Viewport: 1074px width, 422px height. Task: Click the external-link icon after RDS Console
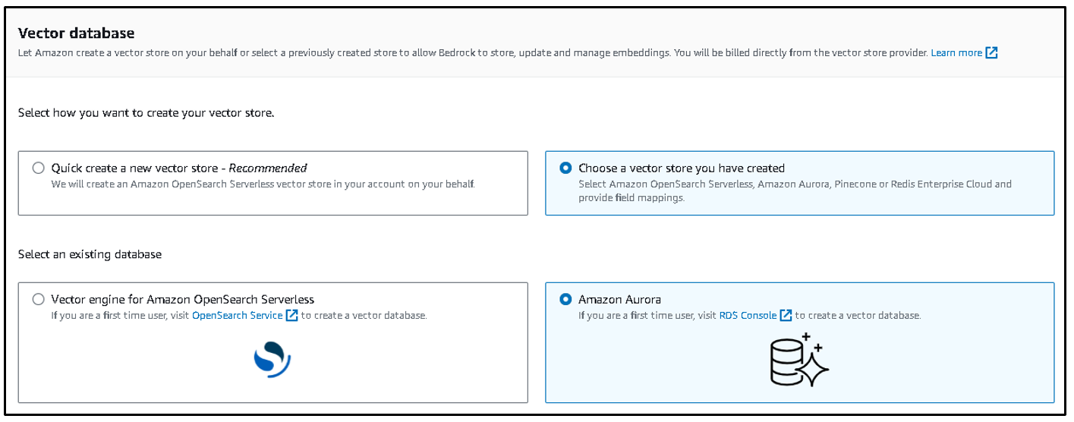click(x=786, y=315)
